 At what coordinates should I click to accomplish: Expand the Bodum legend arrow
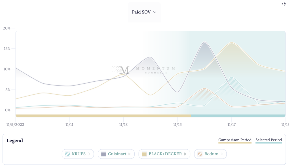[x=222, y=154]
